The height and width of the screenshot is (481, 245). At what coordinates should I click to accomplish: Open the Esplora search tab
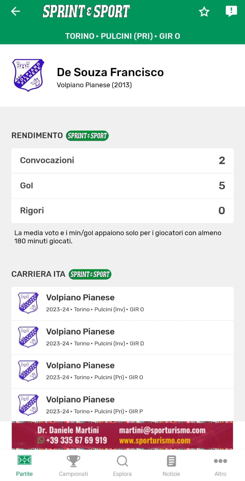click(122, 465)
